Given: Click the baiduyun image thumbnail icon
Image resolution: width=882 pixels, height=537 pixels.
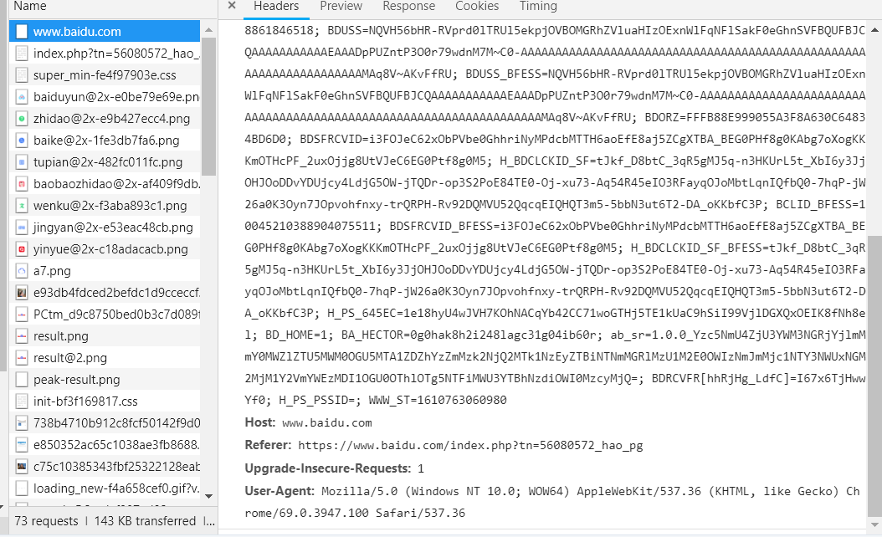Looking at the screenshot, I should pos(22,97).
